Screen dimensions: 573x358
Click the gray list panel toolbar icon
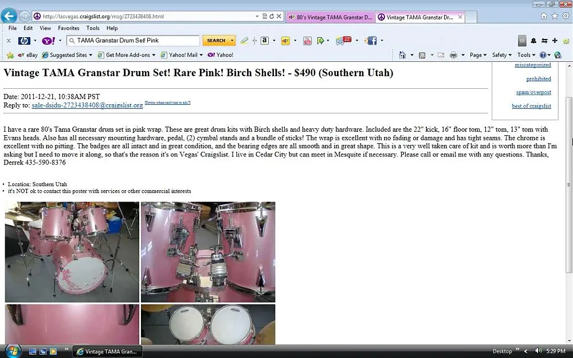coord(522,41)
